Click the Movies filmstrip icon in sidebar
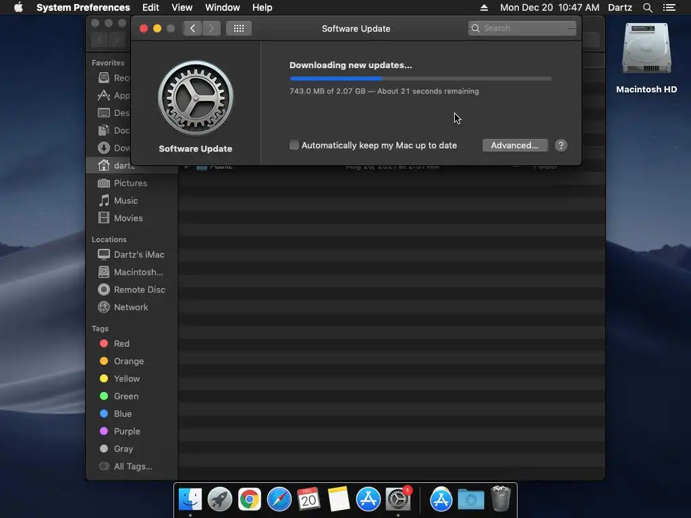 (x=103, y=218)
